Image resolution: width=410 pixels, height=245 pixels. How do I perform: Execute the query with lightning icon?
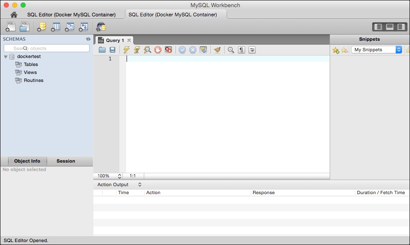tap(126, 50)
